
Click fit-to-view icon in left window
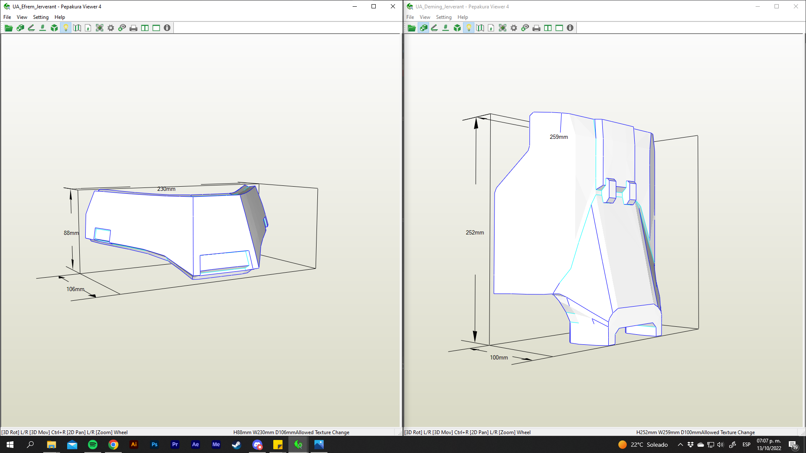click(x=99, y=28)
